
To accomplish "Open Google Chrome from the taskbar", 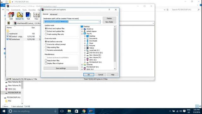I will [84, 111].
